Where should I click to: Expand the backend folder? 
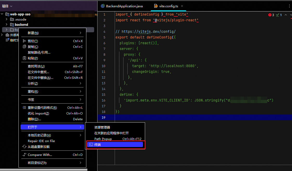pos(7,24)
